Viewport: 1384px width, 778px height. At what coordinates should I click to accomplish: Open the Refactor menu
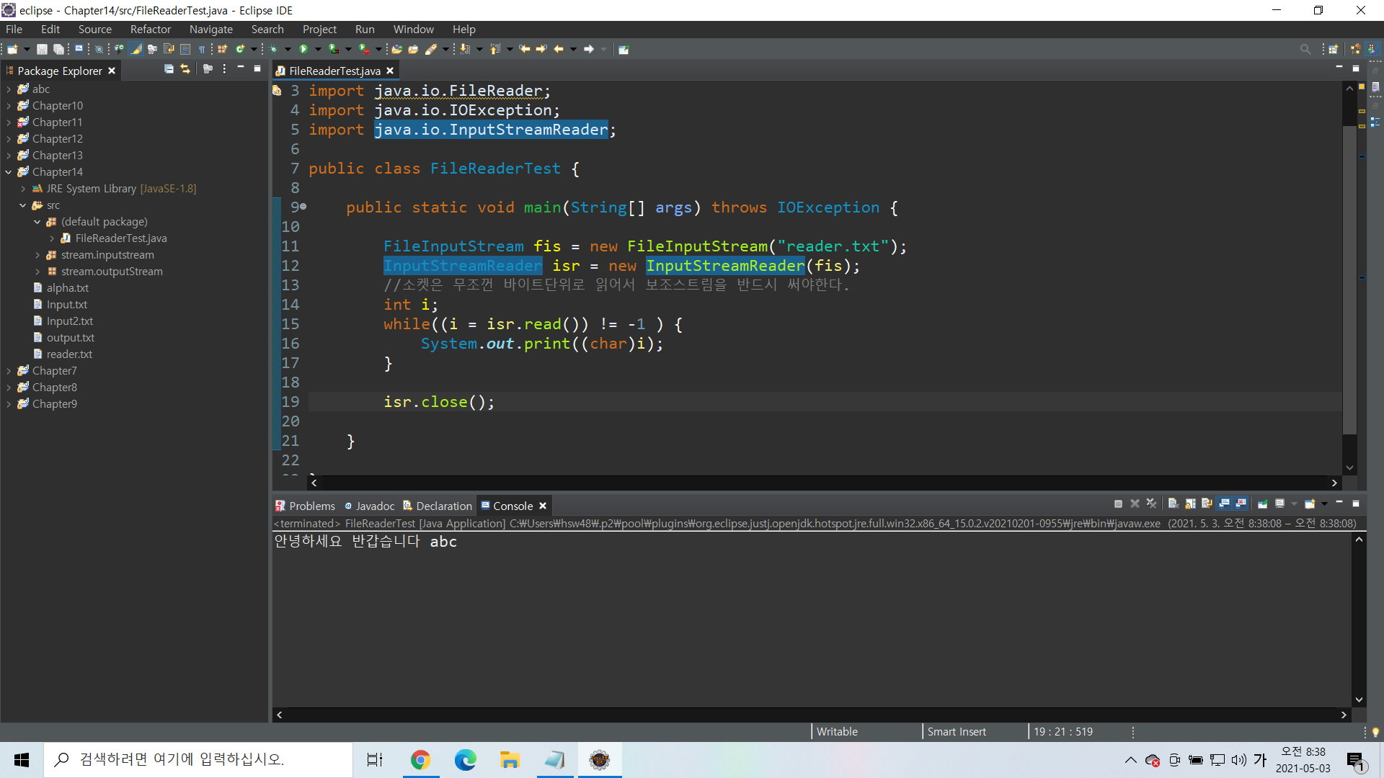[x=150, y=30]
